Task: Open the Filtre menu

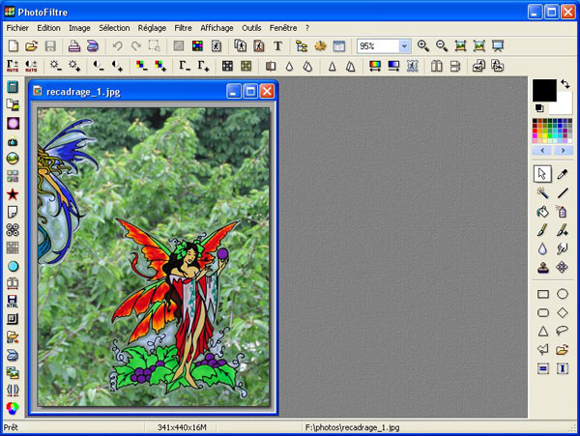Action: coord(183,28)
